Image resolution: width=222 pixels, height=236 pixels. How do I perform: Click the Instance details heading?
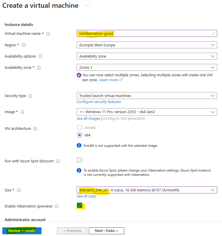(x=19, y=24)
